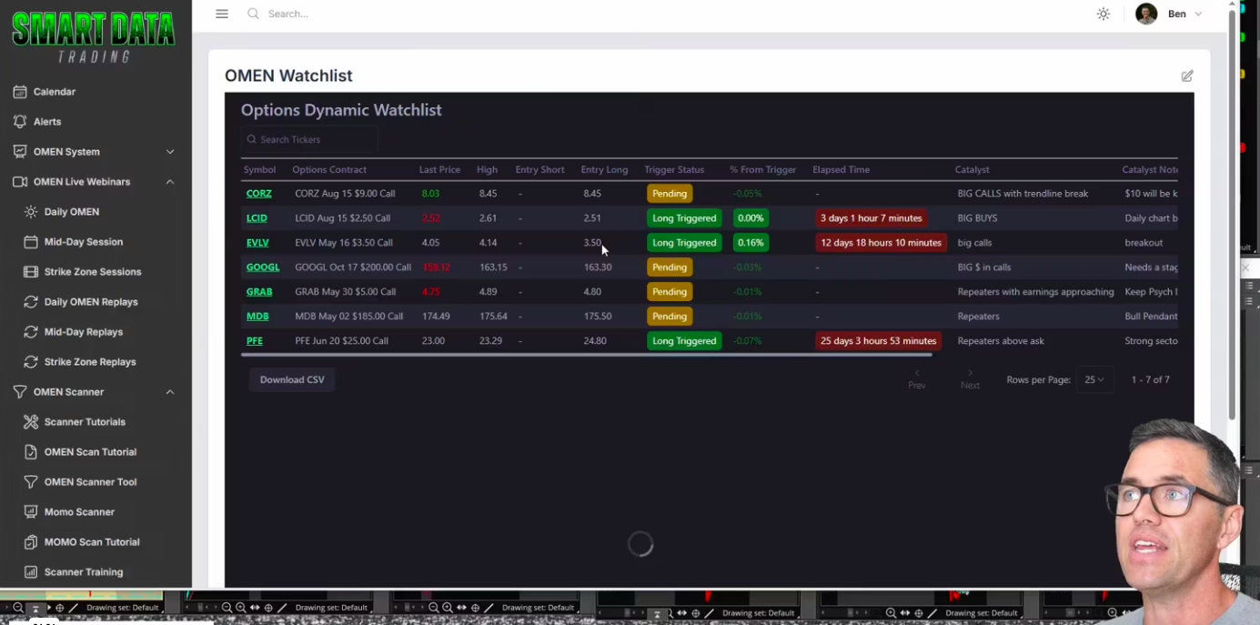
Task: Click '25 days 3 hours 53 minutes' badge
Action: click(x=878, y=341)
